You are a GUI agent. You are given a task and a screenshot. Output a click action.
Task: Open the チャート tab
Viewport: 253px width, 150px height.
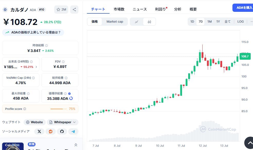coord(98,9)
